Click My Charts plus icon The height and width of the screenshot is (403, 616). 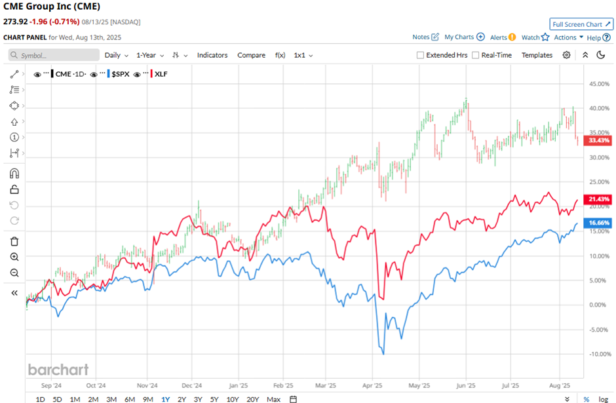480,37
